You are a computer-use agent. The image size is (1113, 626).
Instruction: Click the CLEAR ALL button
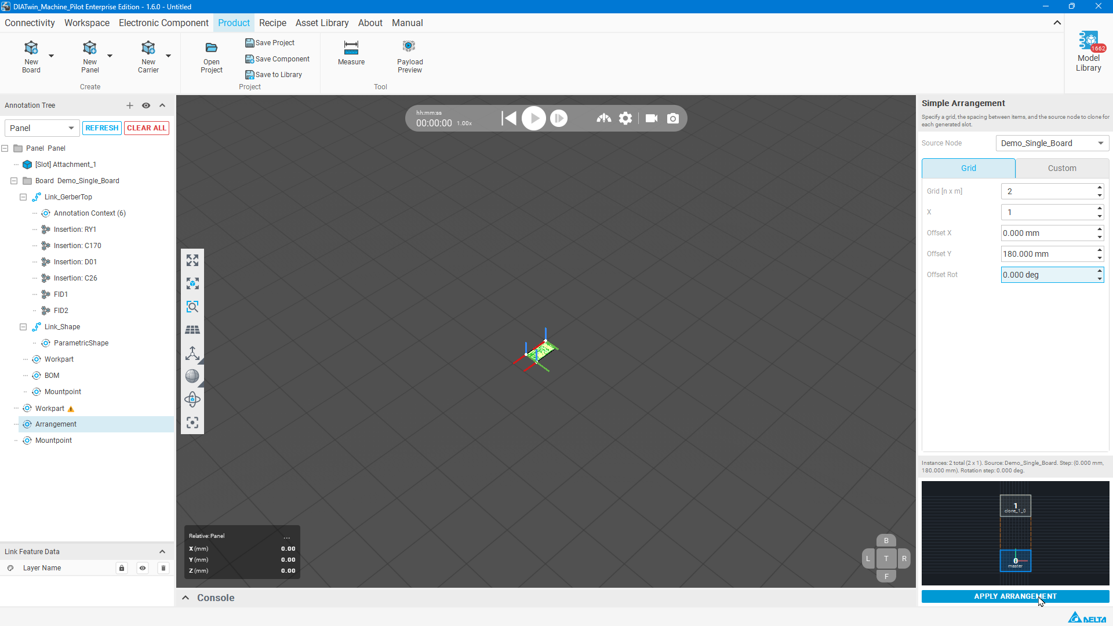pyautogui.click(x=147, y=128)
